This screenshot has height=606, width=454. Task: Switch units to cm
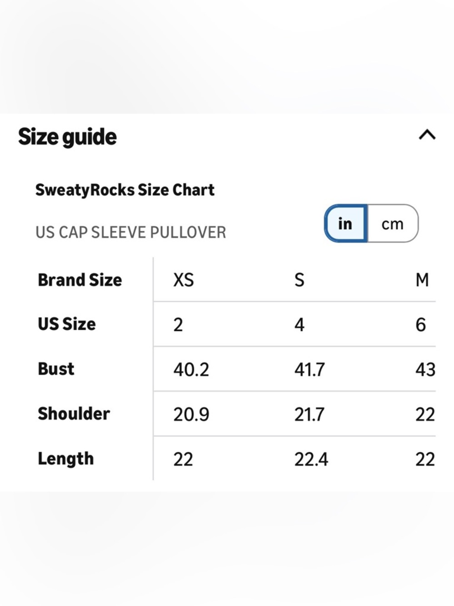tap(393, 223)
